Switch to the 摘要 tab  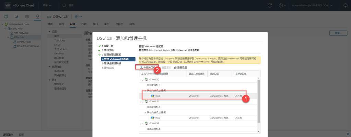pos(50,24)
